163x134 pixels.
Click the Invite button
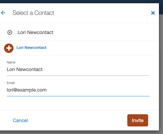coord(138,120)
